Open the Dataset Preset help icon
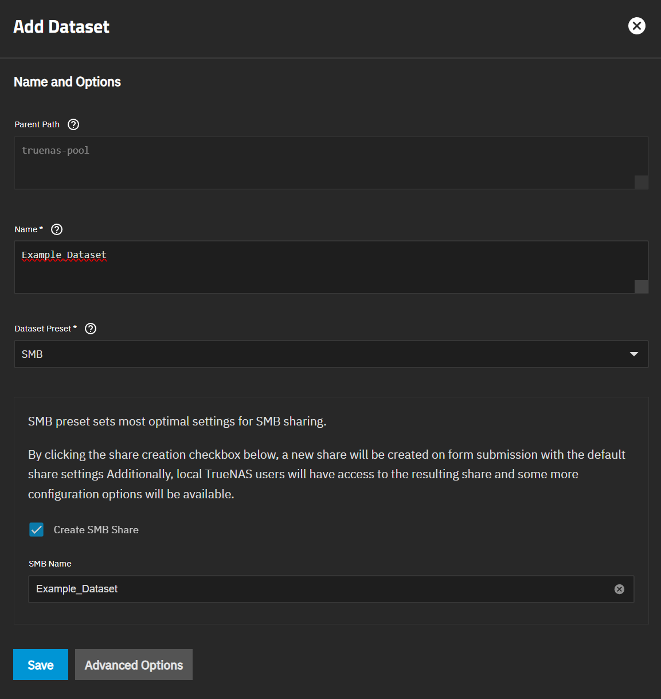Image resolution: width=661 pixels, height=699 pixels. point(90,329)
